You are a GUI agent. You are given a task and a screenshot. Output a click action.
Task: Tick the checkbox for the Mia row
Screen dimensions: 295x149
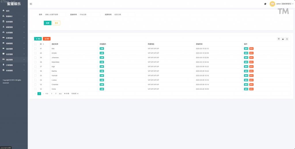coord(35,49)
